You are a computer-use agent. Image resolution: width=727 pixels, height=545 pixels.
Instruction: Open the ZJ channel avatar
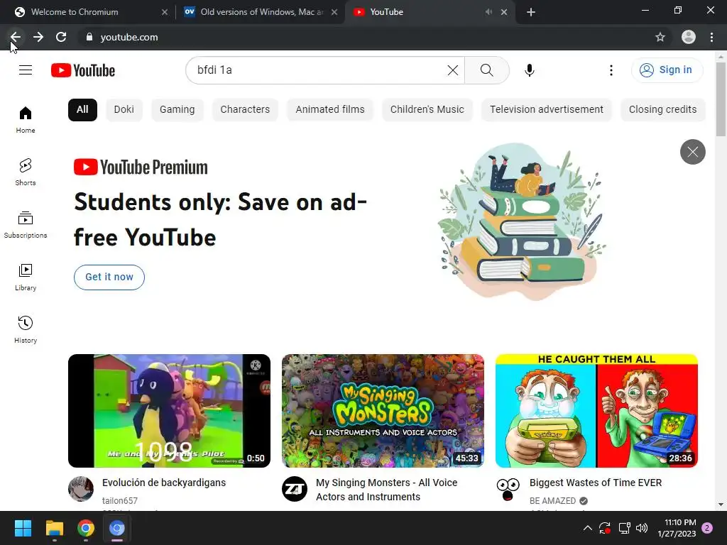(295, 488)
